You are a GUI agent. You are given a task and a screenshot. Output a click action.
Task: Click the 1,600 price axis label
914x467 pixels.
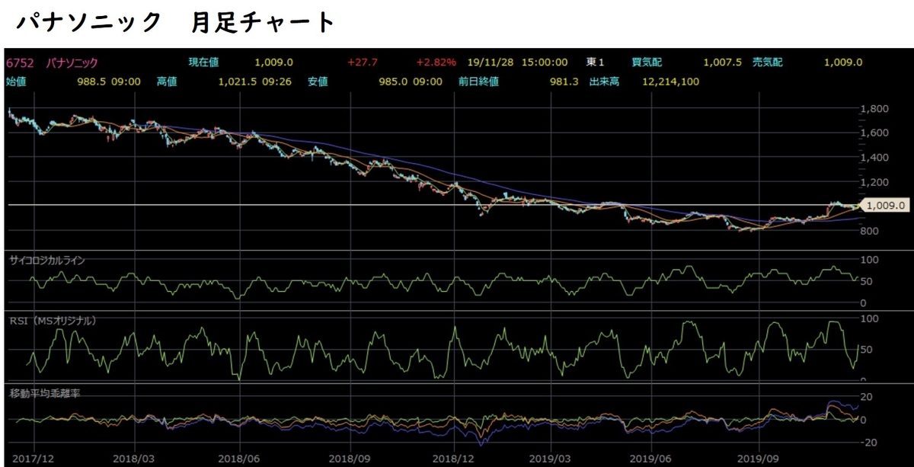874,133
